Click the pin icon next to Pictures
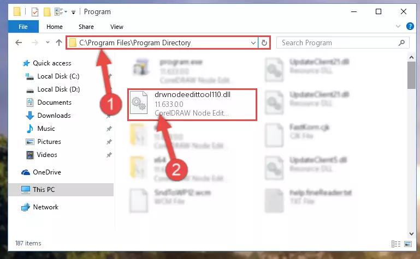The width and height of the screenshot is (420, 259). (109, 142)
